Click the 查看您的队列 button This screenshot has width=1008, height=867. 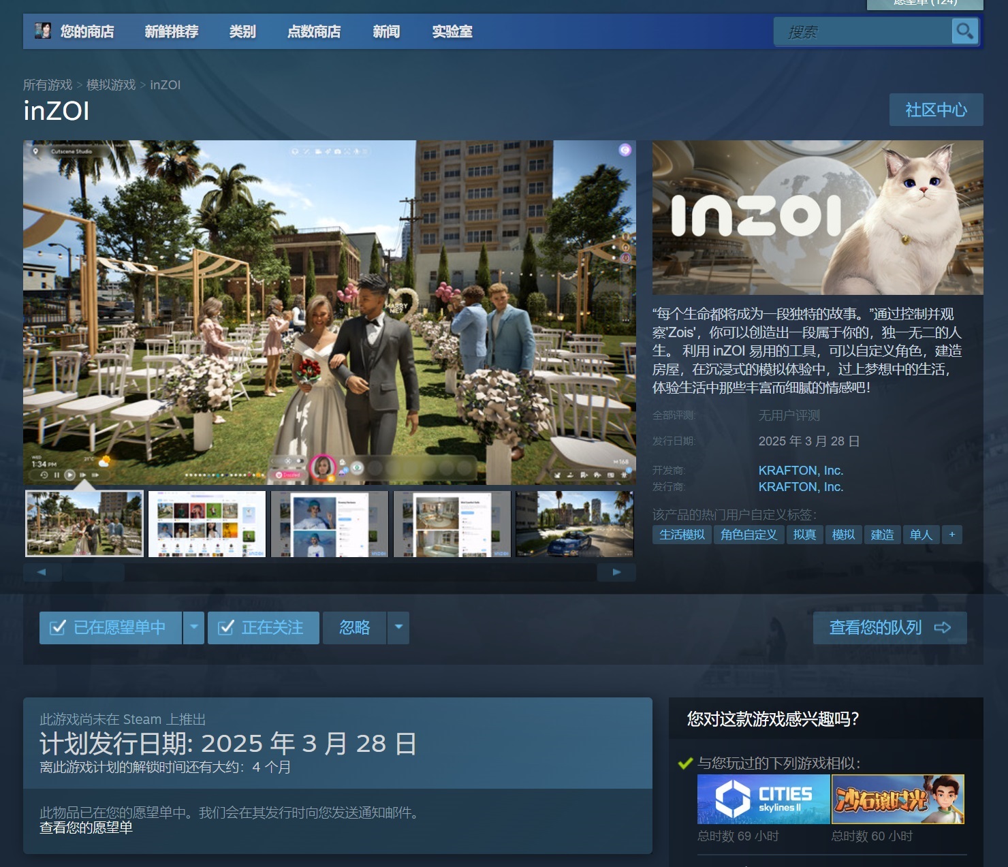coord(889,627)
